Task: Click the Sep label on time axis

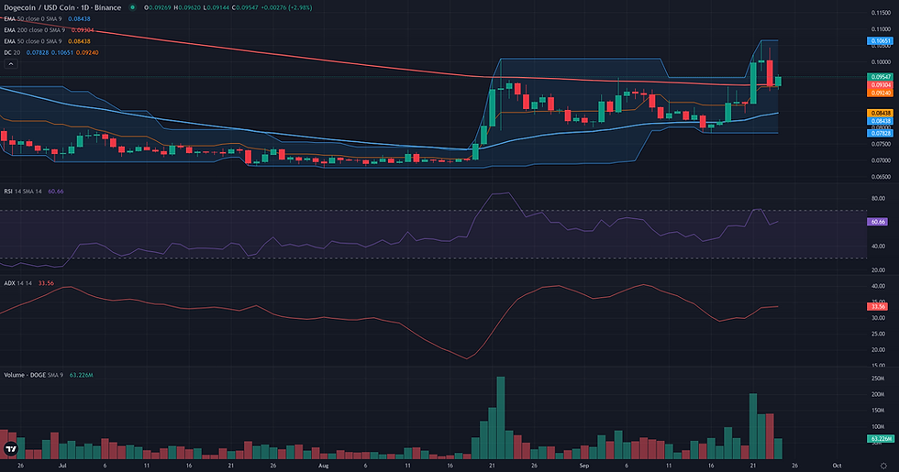Action: pyautogui.click(x=584, y=466)
